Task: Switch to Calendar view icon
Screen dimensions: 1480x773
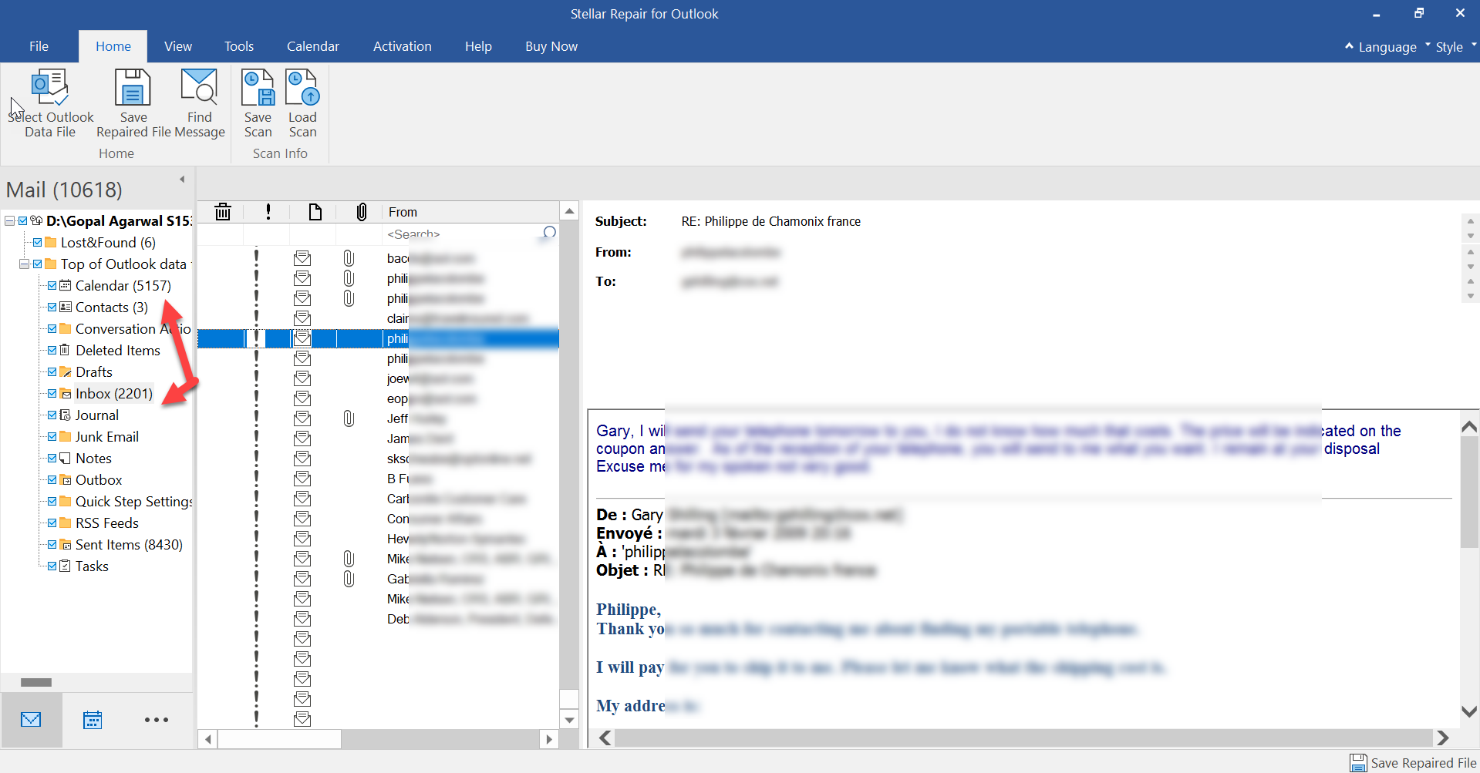Action: [x=93, y=720]
